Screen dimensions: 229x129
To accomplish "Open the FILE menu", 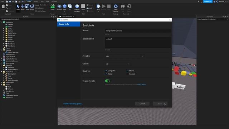I will tap(3, 1).
